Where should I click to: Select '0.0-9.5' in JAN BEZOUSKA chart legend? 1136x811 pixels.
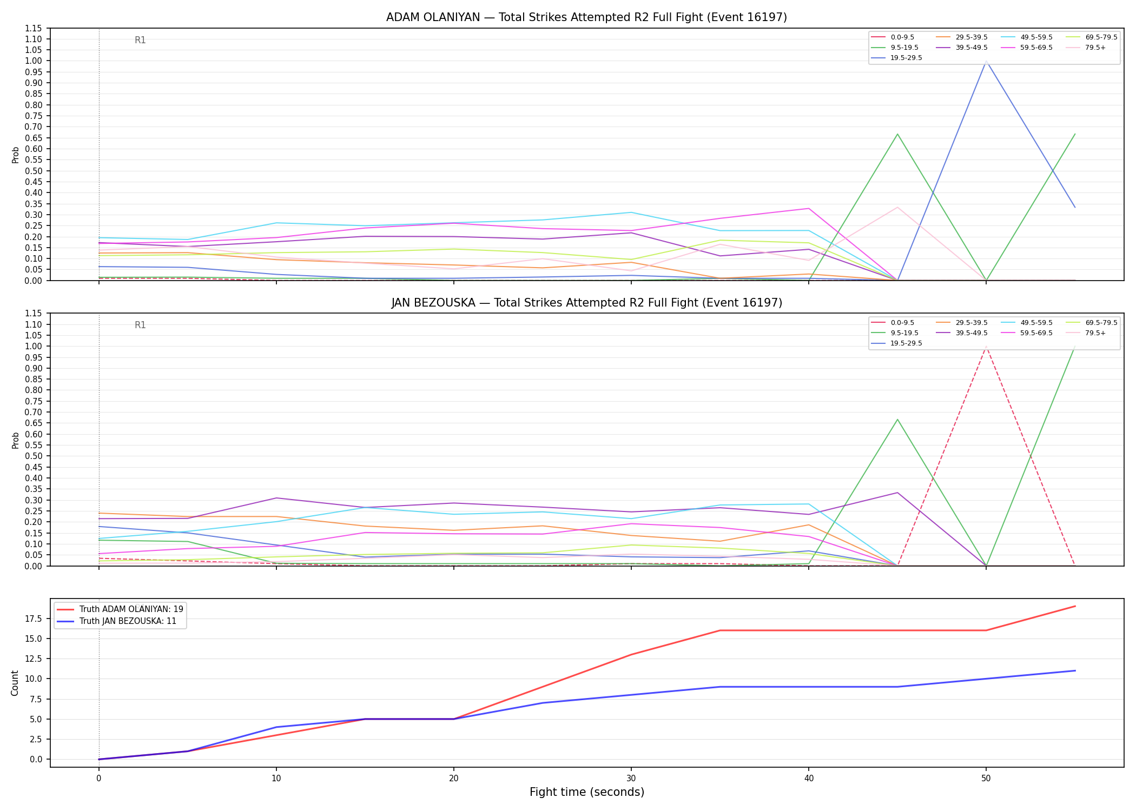click(x=893, y=323)
